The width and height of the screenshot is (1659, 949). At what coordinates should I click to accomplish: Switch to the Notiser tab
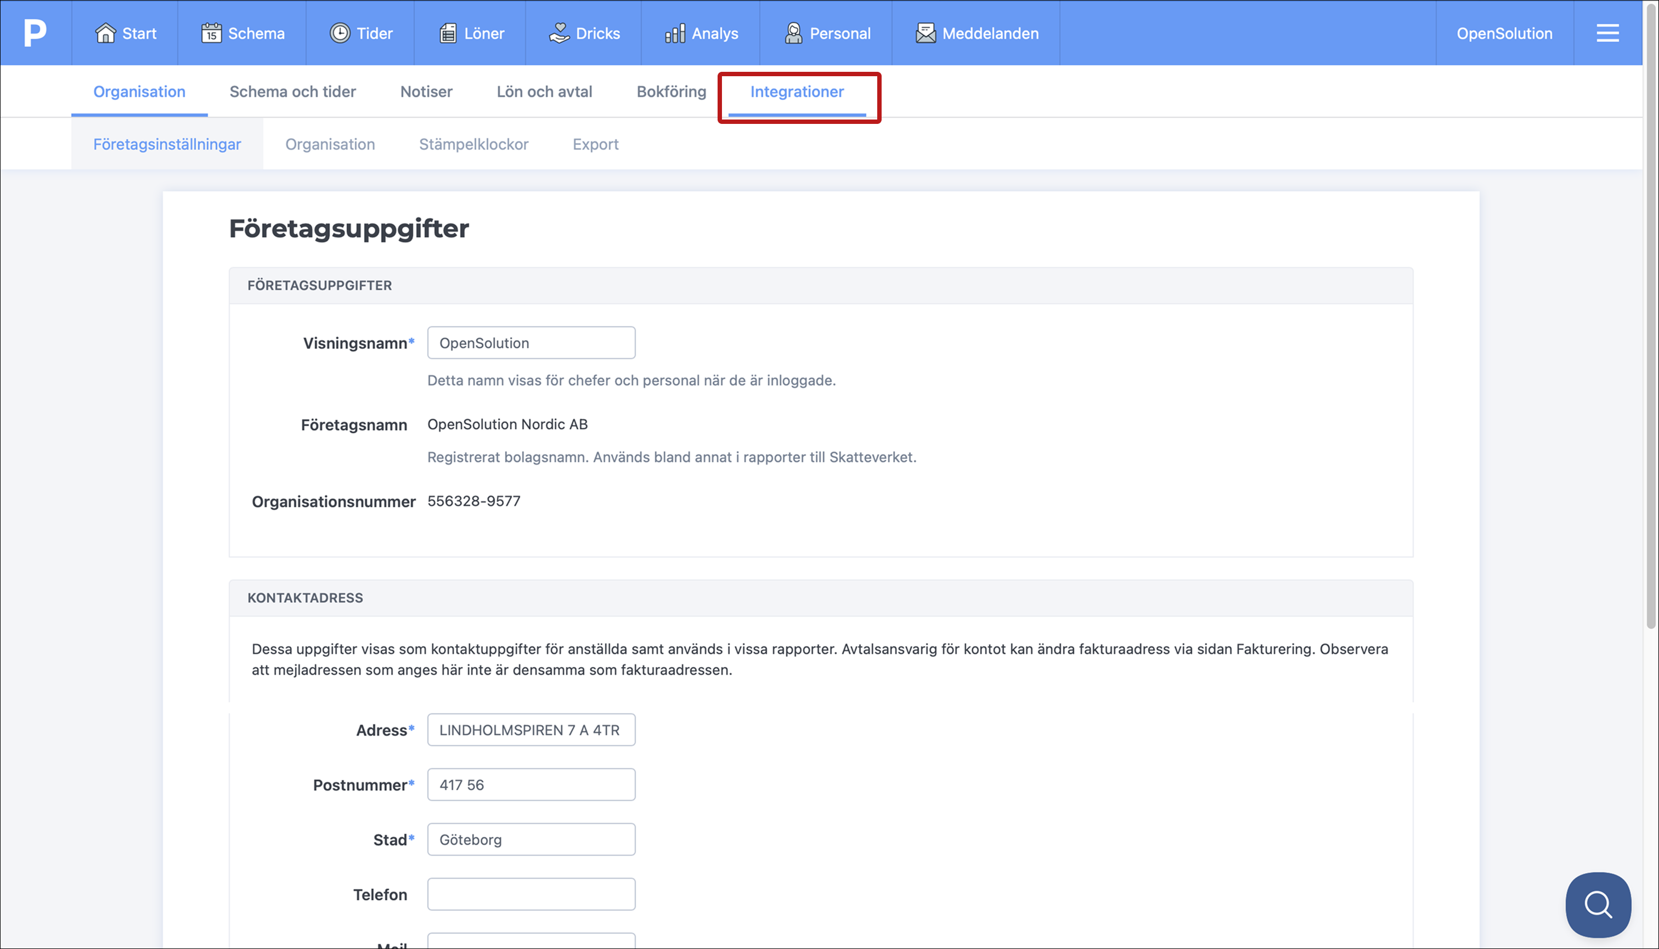(426, 92)
